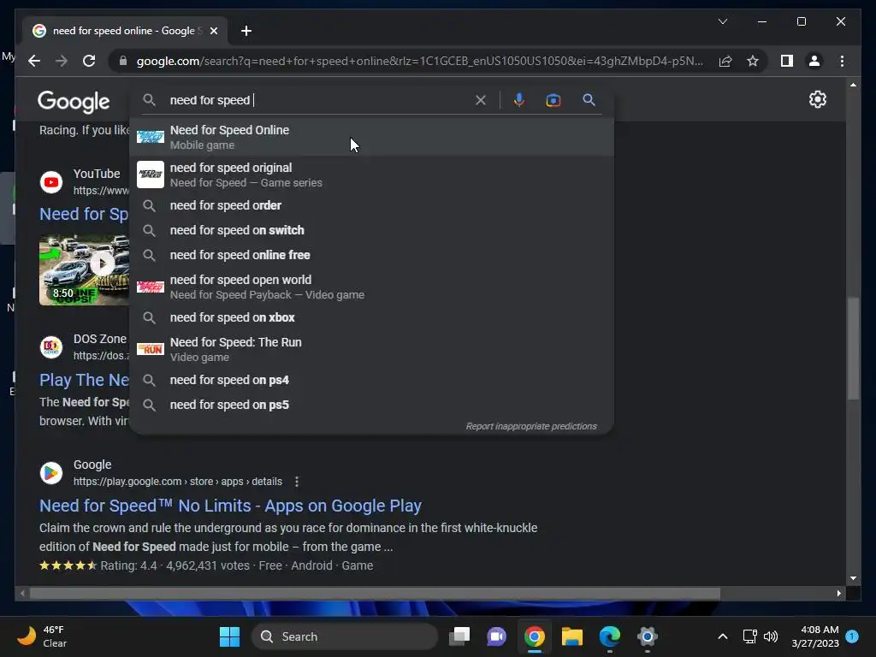Click the YouTube result site icon

tap(50, 182)
